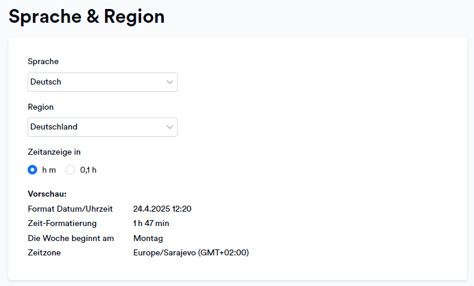
Task: Click the "Zeitzone" preview label
Action: (x=44, y=253)
